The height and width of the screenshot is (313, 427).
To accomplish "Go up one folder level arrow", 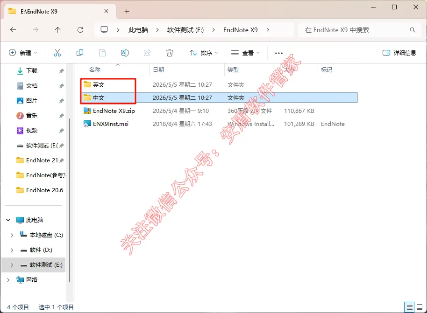I will [58, 30].
